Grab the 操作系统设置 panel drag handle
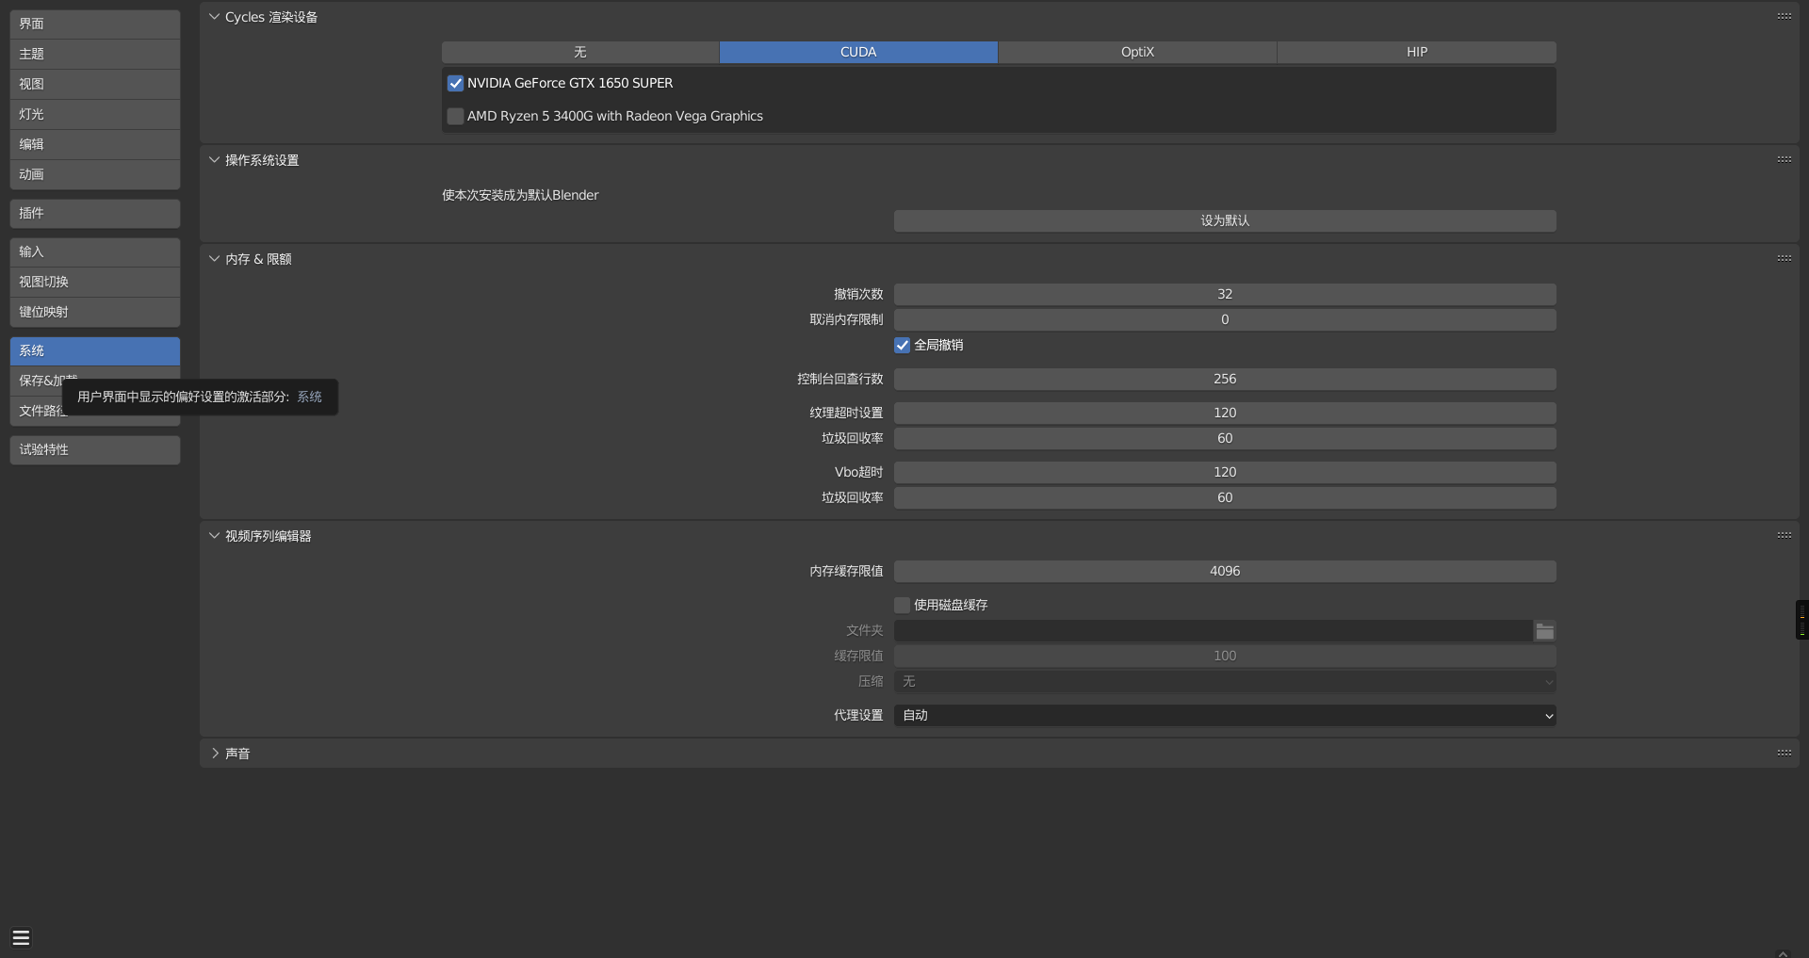The image size is (1809, 958). 1784,159
